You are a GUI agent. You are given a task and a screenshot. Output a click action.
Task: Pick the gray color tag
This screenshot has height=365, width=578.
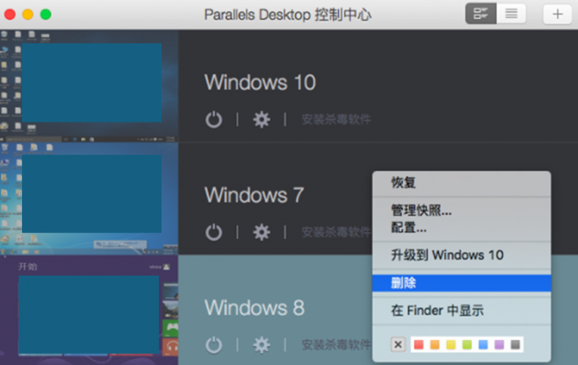point(515,345)
